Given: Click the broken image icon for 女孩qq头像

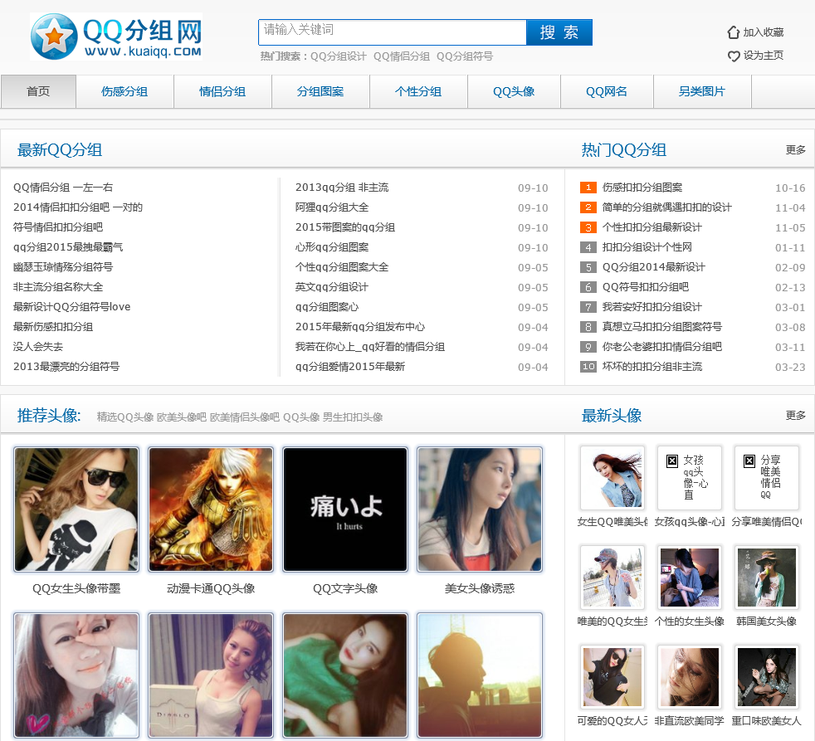Looking at the screenshot, I should (x=672, y=461).
